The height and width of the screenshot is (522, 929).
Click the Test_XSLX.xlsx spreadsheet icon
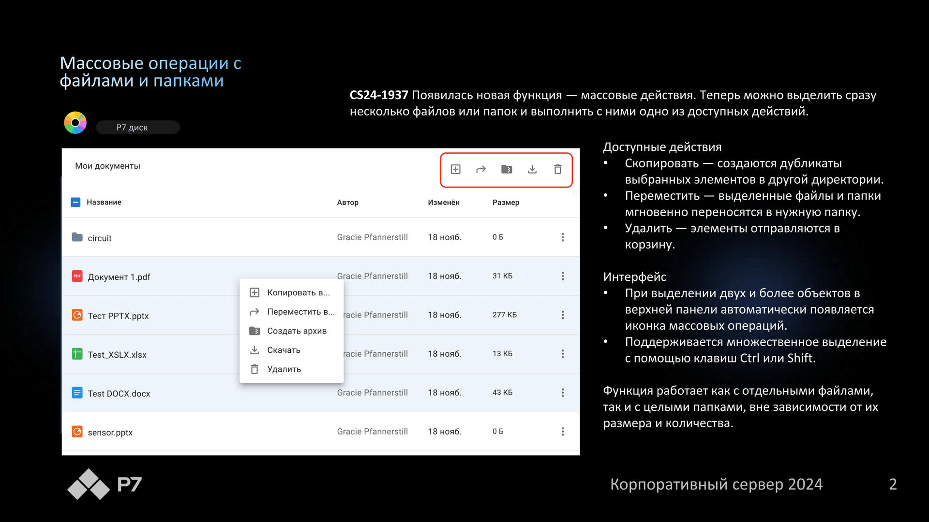click(77, 354)
